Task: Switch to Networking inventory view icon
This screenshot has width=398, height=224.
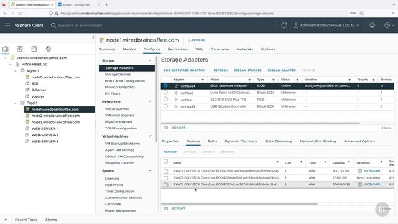Action: pyautogui.click(x=49, y=49)
